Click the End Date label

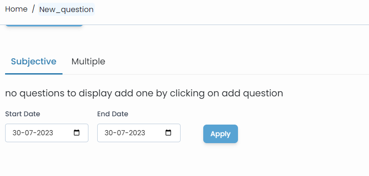pos(113,114)
